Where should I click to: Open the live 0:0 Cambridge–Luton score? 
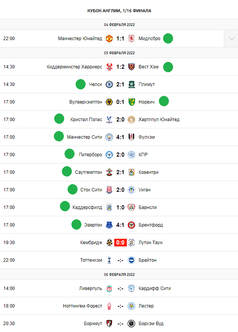pos(120,243)
